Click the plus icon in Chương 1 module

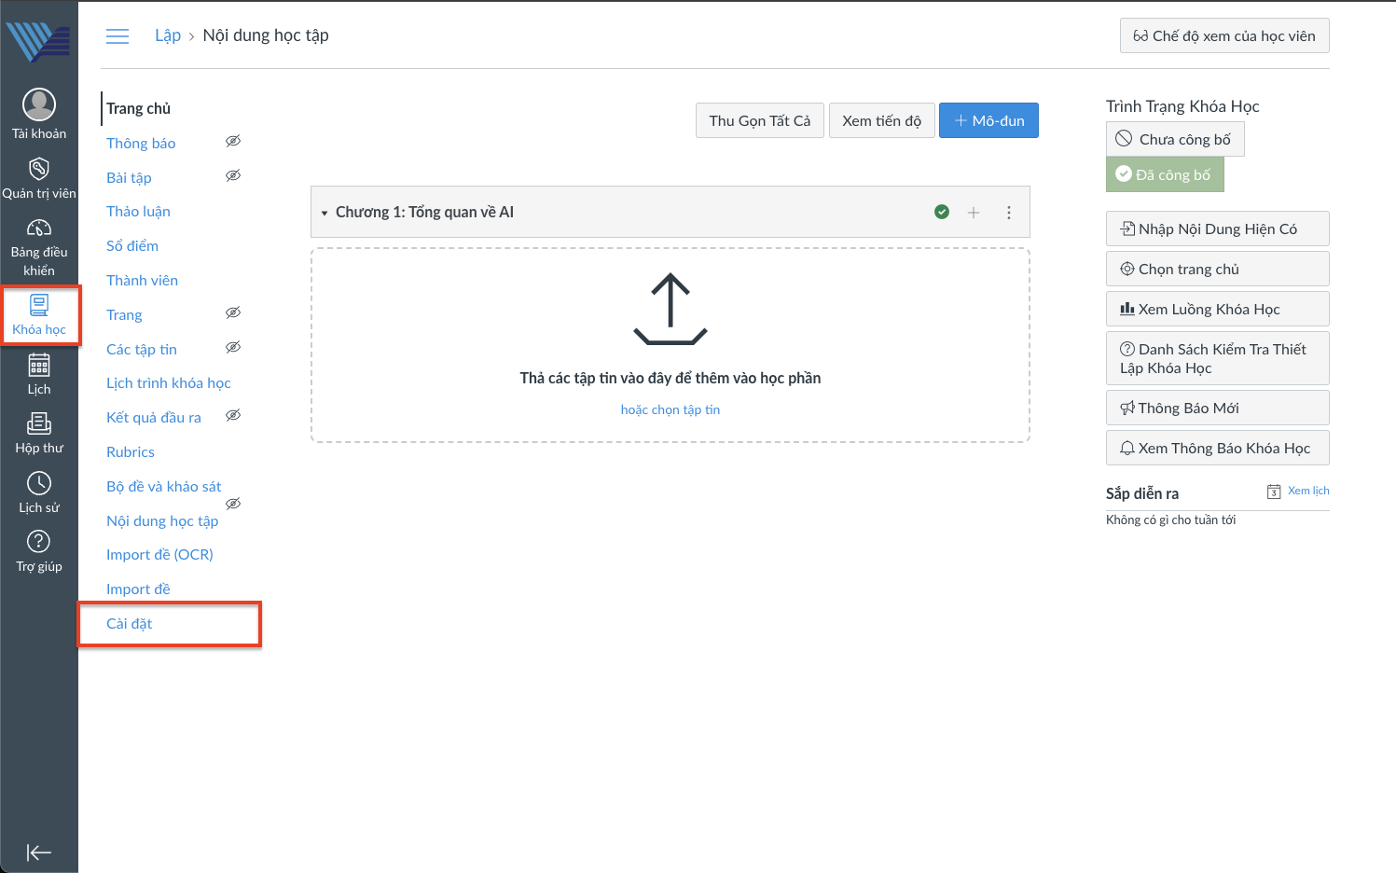tap(974, 213)
